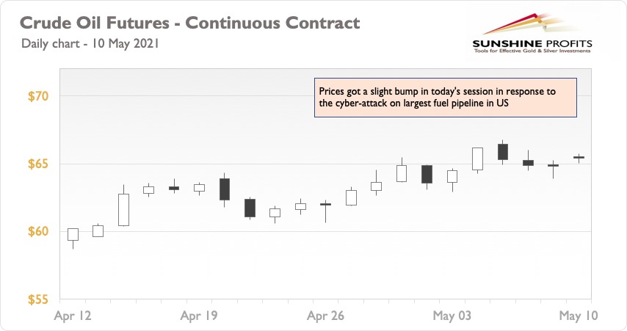Click the Apr 12 date axis label

click(73, 316)
